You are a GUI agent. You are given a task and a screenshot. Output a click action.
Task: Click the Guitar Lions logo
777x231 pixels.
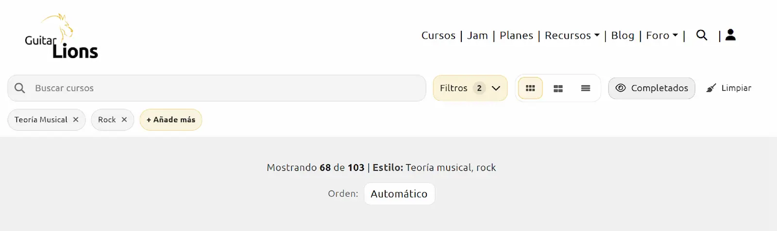coord(61,38)
